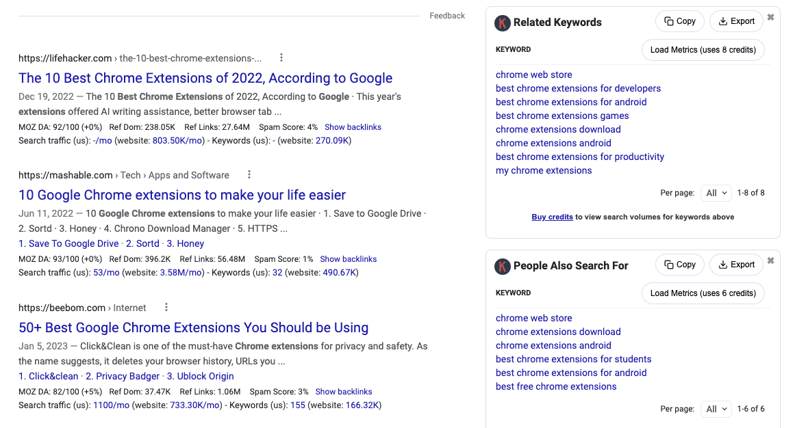
Task: Select "best chrome extensions for android" in Related Keywords
Action: click(x=571, y=103)
